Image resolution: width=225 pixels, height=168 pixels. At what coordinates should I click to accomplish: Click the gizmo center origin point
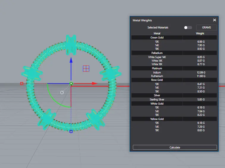71,84
